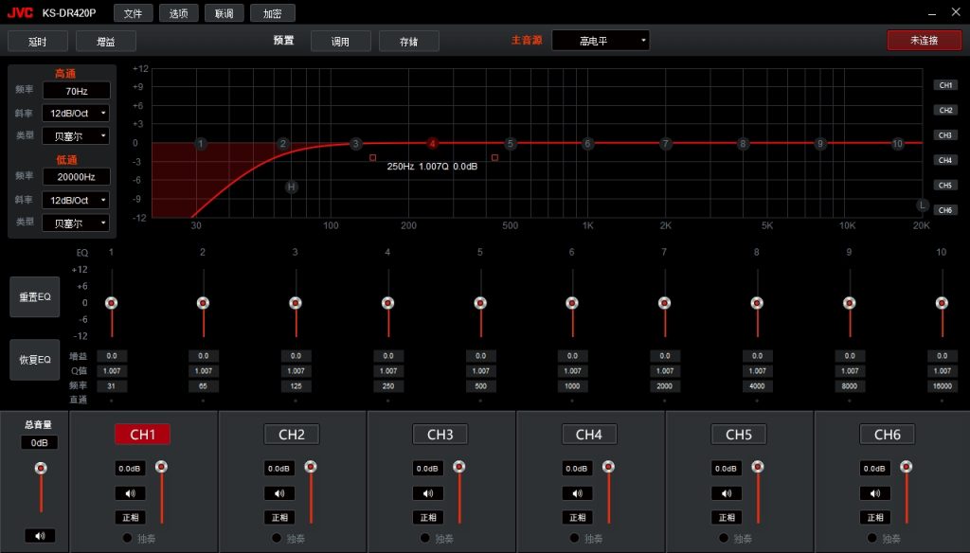Select active EQ node 4 on the graph
970x553 pixels.
432,144
